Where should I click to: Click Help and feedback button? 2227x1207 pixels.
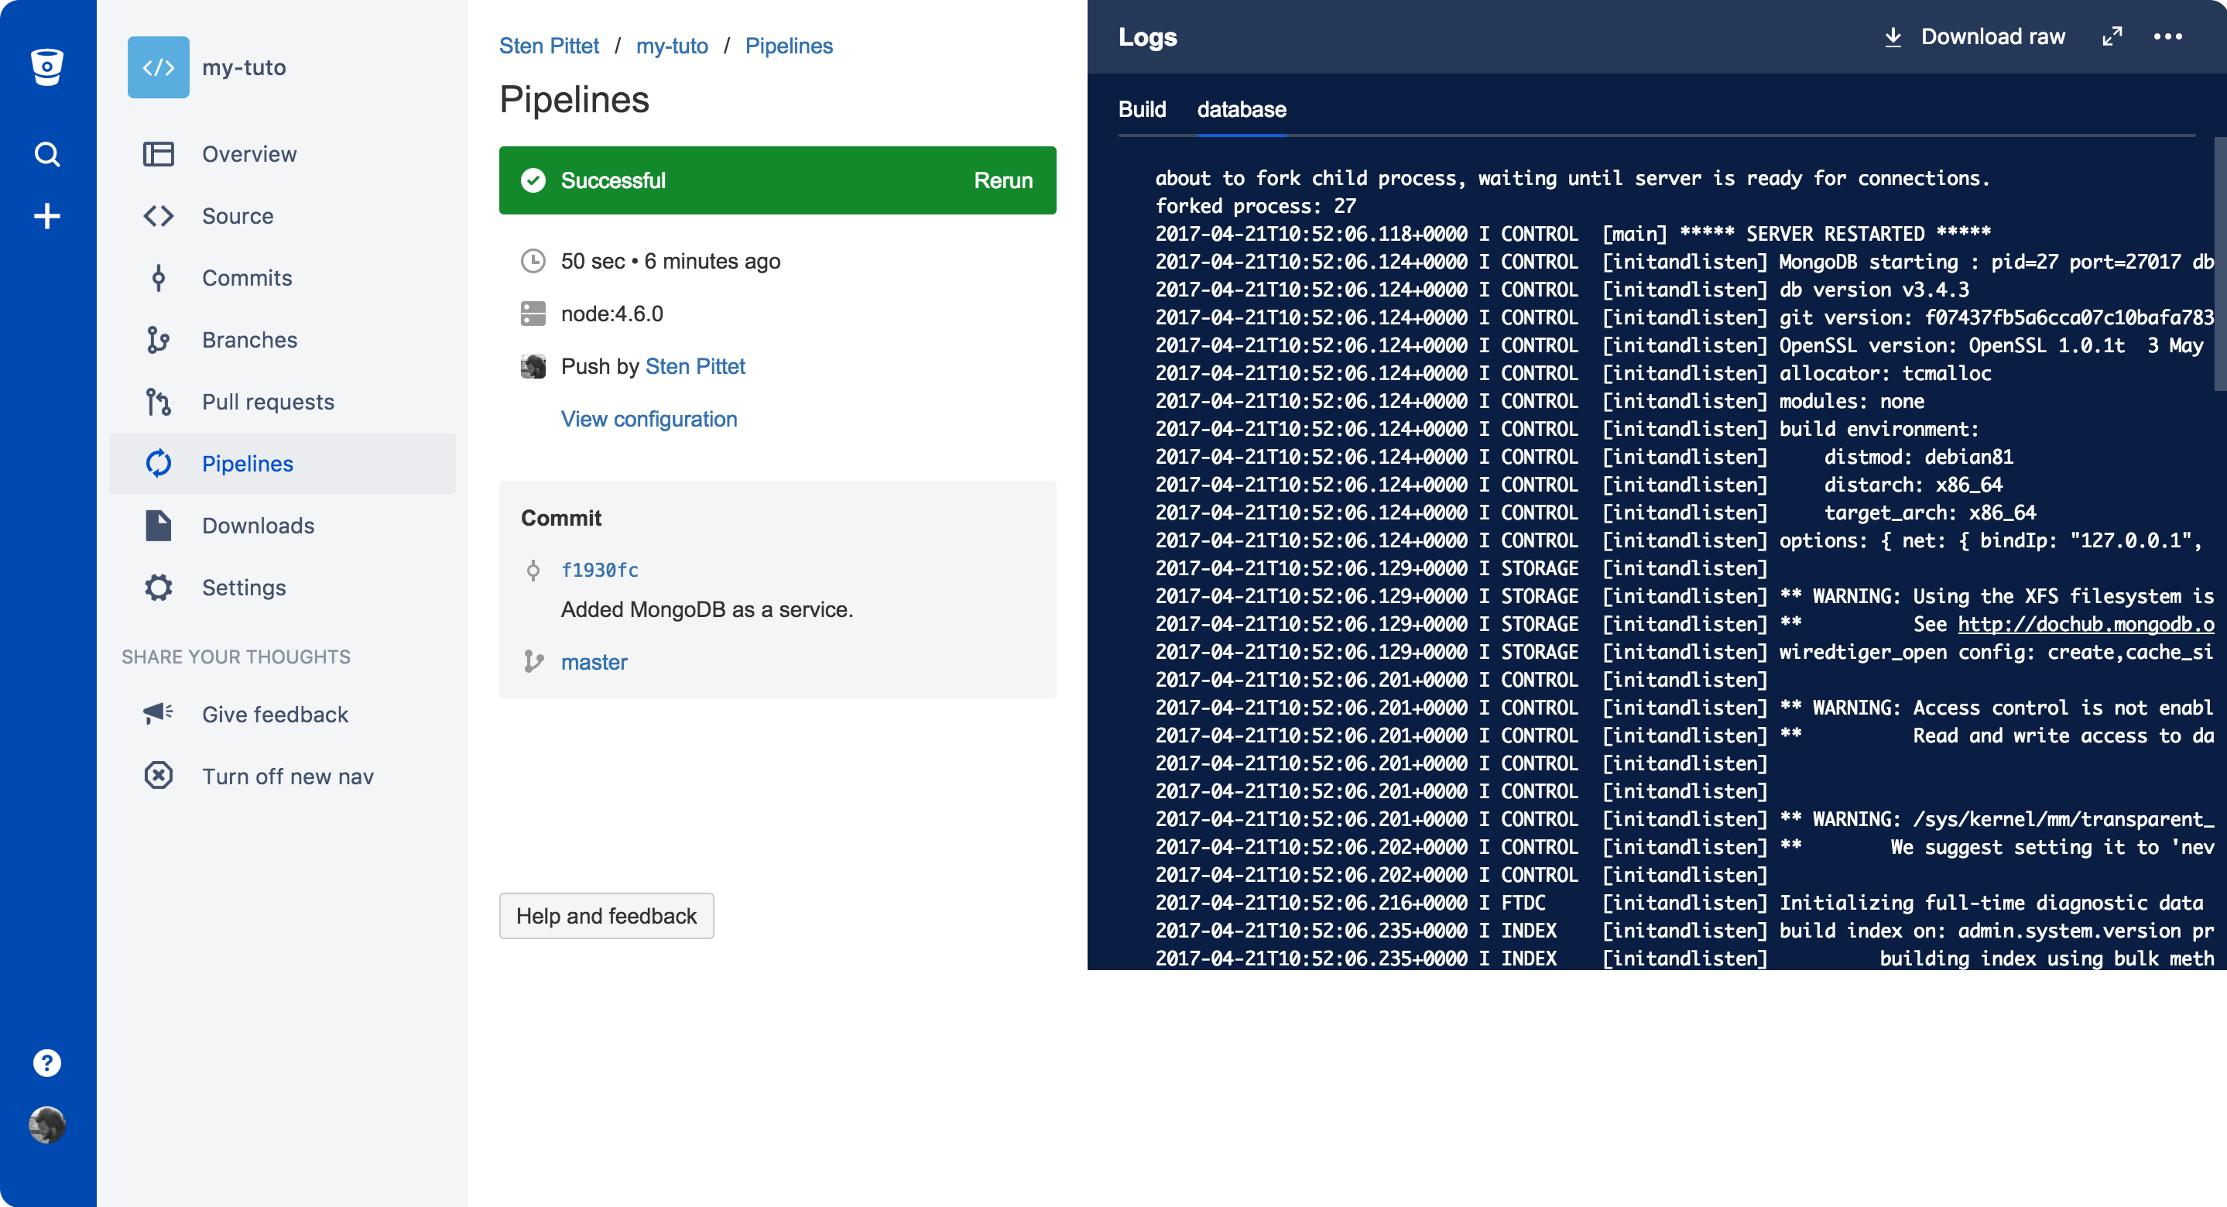coord(606,916)
